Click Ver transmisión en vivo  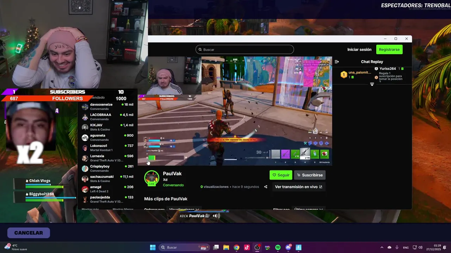[298, 187]
